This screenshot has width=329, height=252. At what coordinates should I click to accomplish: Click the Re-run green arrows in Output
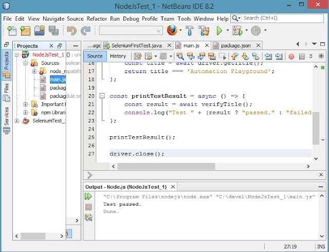click(88, 196)
